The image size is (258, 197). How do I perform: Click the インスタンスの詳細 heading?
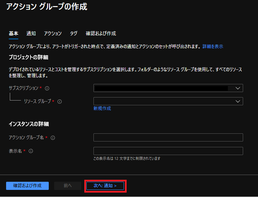pyautogui.click(x=29, y=124)
